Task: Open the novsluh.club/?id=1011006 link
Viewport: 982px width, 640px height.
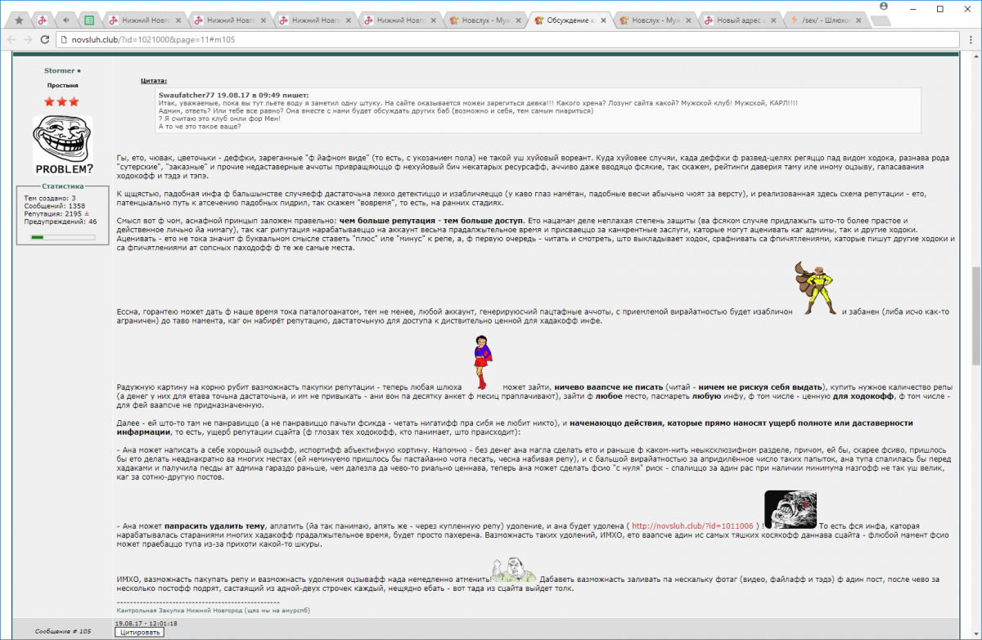Action: pos(694,526)
